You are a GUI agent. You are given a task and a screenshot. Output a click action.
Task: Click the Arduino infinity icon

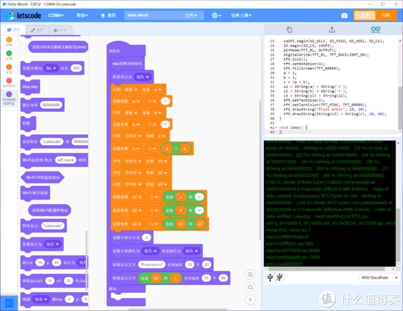[375, 30]
